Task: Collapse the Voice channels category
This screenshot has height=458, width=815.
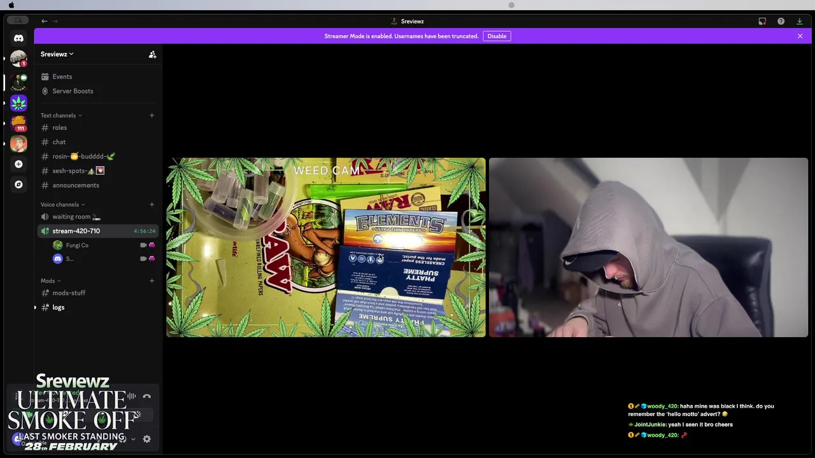Action: coord(63,204)
